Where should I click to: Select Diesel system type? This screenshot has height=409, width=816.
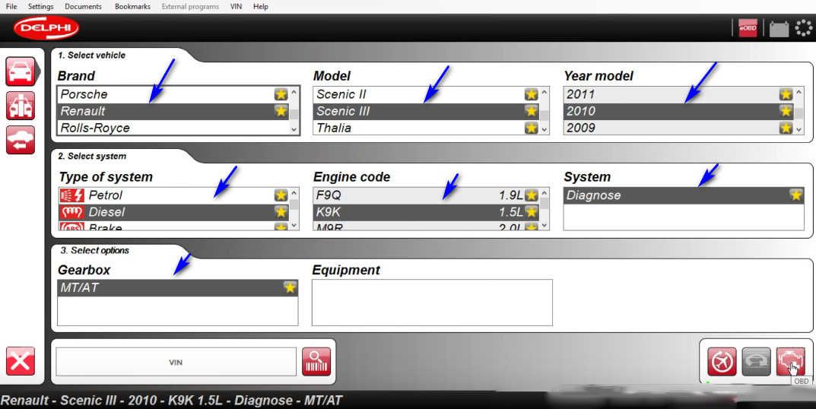coord(174,212)
